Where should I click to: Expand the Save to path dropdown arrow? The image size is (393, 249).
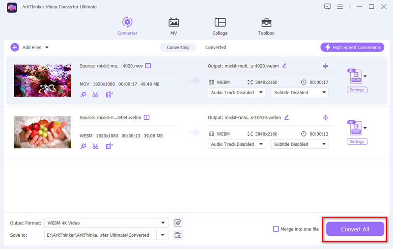tap(163, 235)
